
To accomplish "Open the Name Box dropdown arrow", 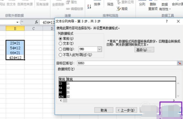I will 18,22.
